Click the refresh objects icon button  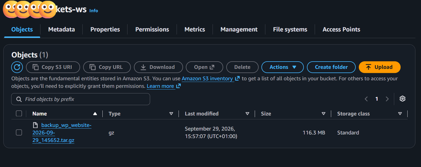point(17,67)
